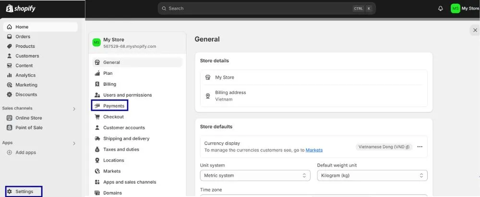The height and width of the screenshot is (197, 480).
Task: Open the Billing address Vietnam row
Action: [x=314, y=96]
